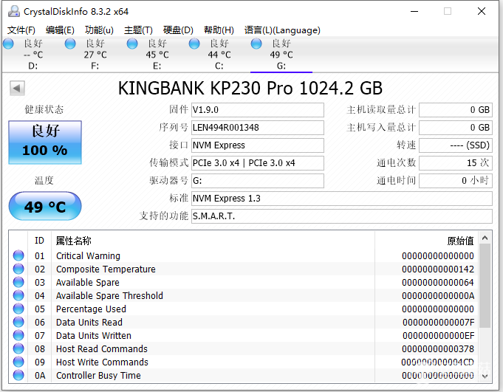Click the CrystalDiskInfo title bar app icon

tap(14, 12)
